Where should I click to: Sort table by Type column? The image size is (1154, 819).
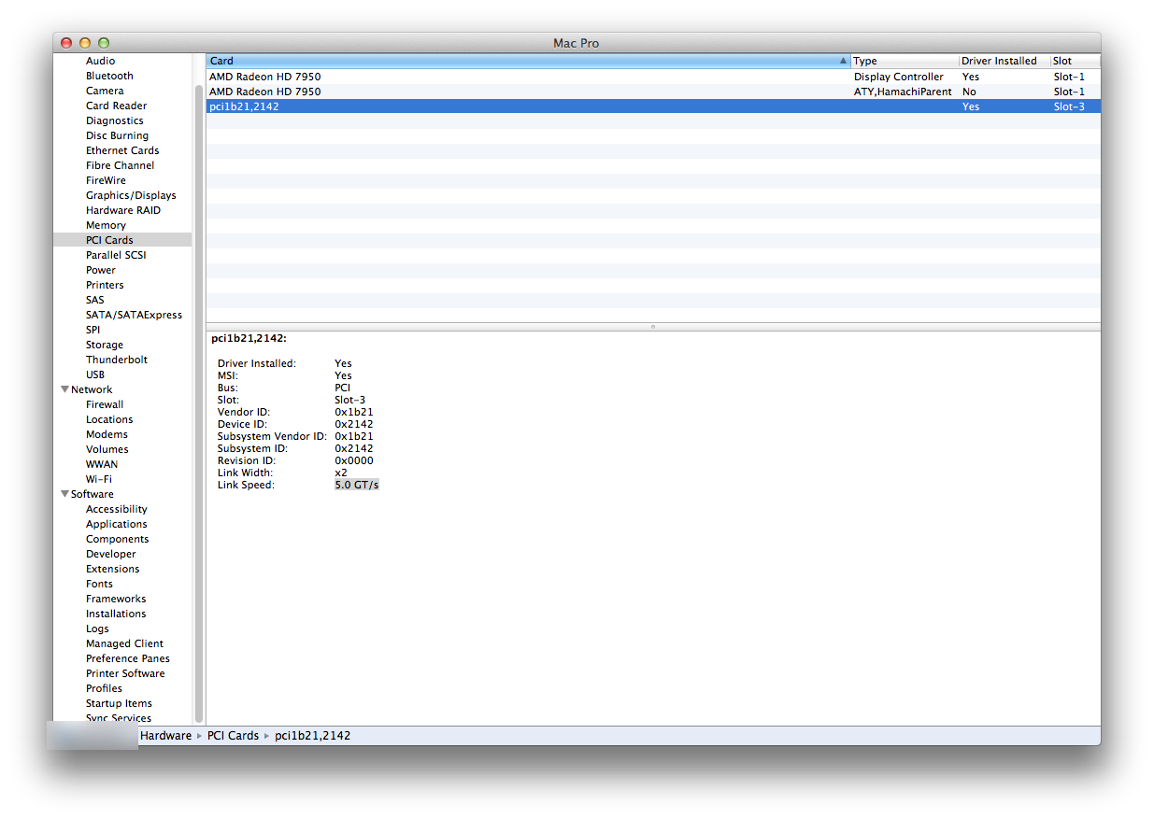(x=905, y=61)
